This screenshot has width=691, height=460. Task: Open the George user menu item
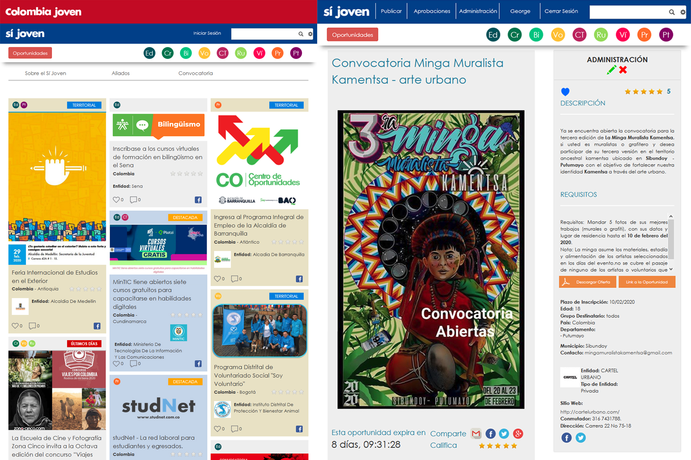tap(520, 11)
